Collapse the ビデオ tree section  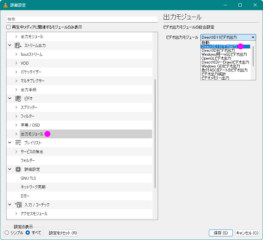coord(10,98)
